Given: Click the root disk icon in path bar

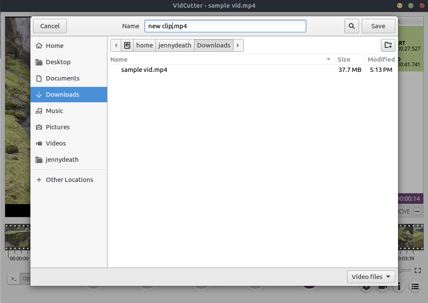Looking at the screenshot, I should [x=127, y=45].
